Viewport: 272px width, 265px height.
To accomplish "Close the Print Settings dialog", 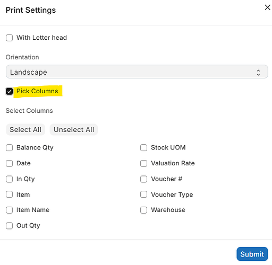I will (267, 7).
